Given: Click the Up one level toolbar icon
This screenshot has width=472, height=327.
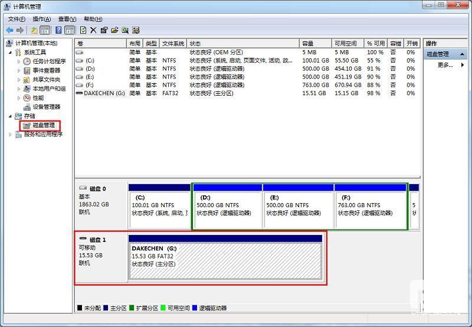Looking at the screenshot, I should point(34,30).
